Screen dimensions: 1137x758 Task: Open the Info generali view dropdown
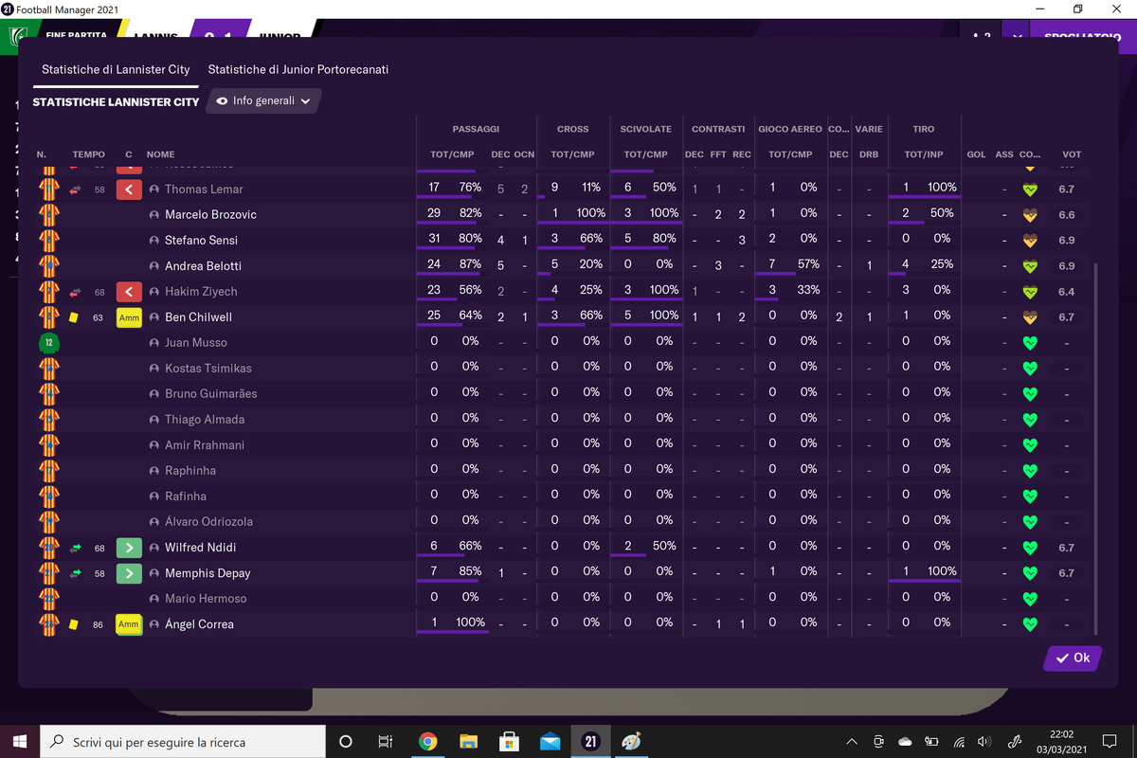[264, 100]
